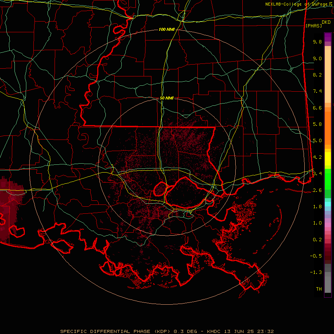Click the 13 JUN 25 23:32 timestamp

249,331
